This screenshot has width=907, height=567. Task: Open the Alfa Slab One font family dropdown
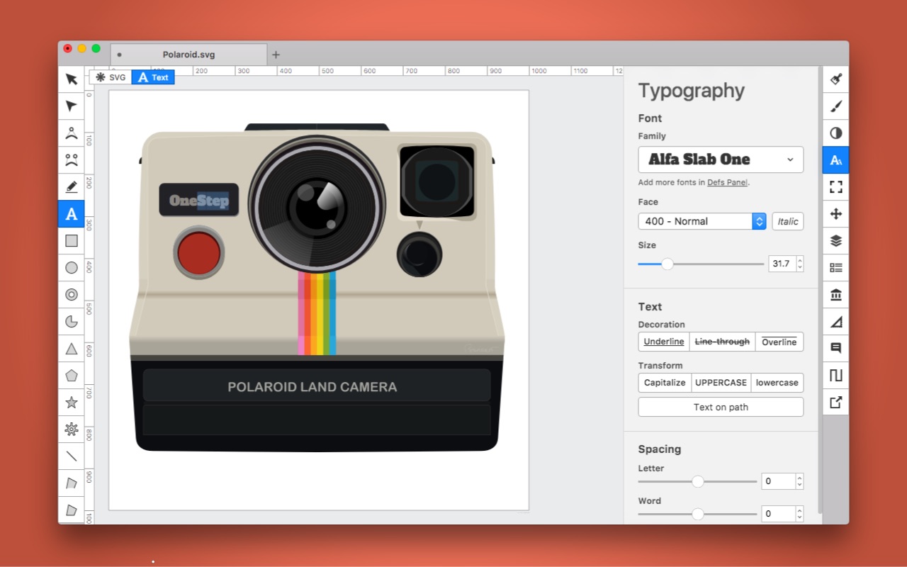[x=721, y=159]
